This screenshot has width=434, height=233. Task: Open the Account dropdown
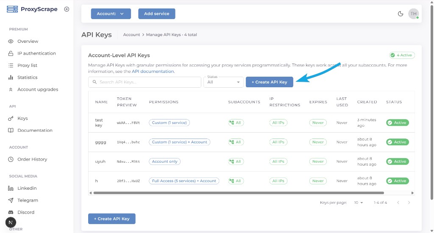(111, 14)
